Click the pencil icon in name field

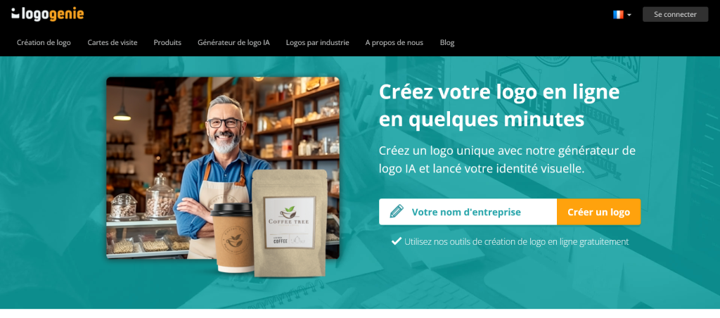coord(397,211)
